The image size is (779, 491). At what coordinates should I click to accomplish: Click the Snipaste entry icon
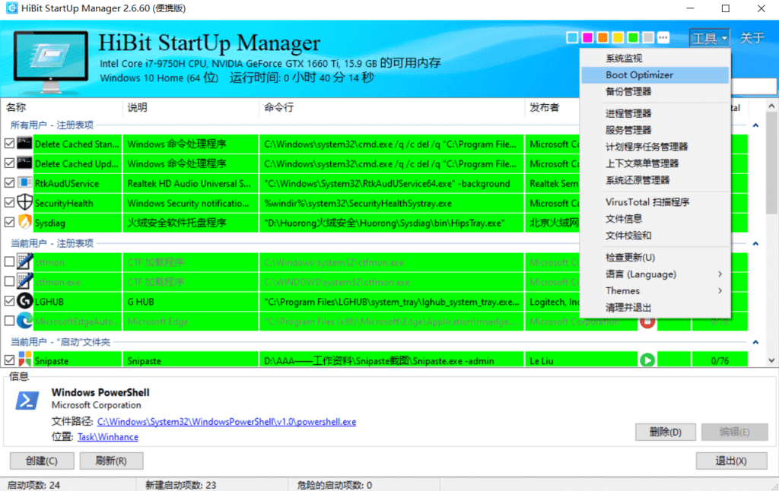click(24, 360)
